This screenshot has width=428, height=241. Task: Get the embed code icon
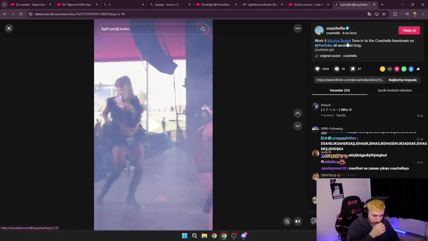[390, 69]
